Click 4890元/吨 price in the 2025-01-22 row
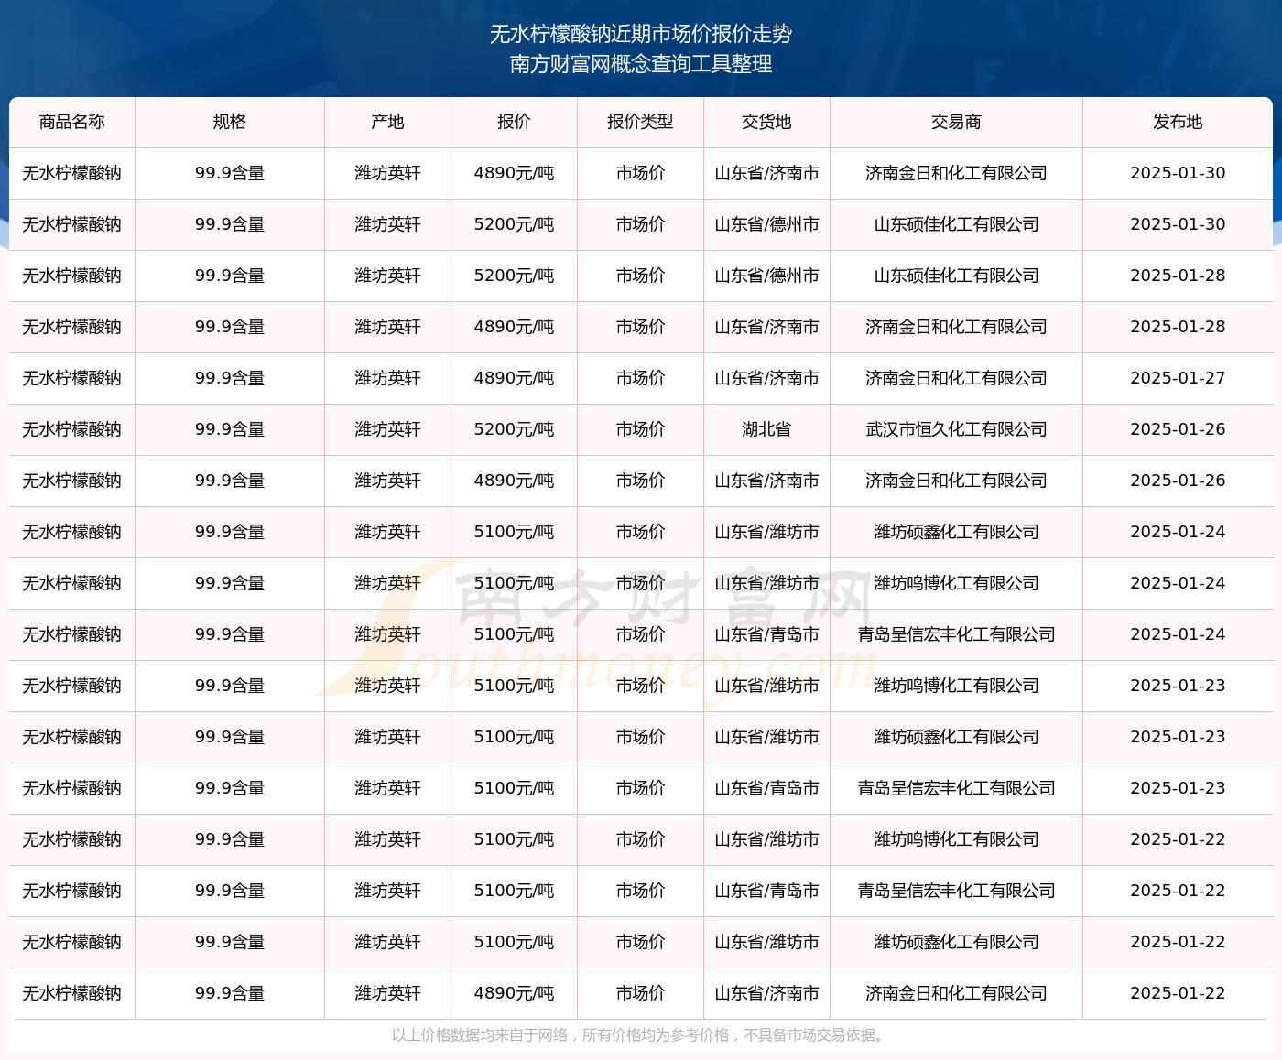 [x=514, y=993]
